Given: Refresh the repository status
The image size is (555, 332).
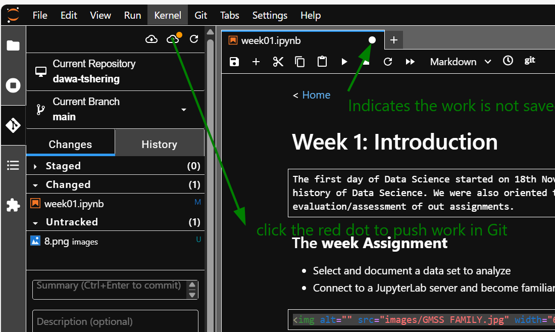Looking at the screenshot, I should click(x=194, y=39).
